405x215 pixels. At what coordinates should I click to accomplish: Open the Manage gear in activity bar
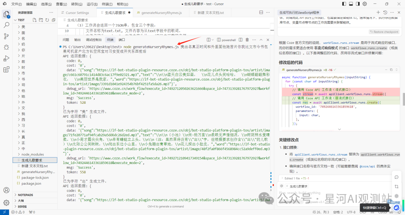coord(6,203)
